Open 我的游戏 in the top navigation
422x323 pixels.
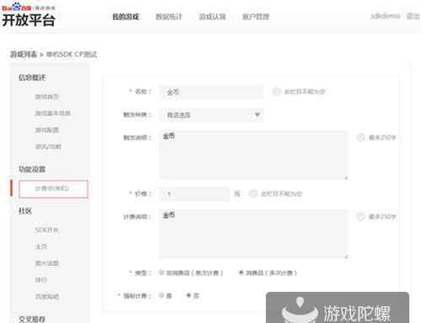[126, 17]
